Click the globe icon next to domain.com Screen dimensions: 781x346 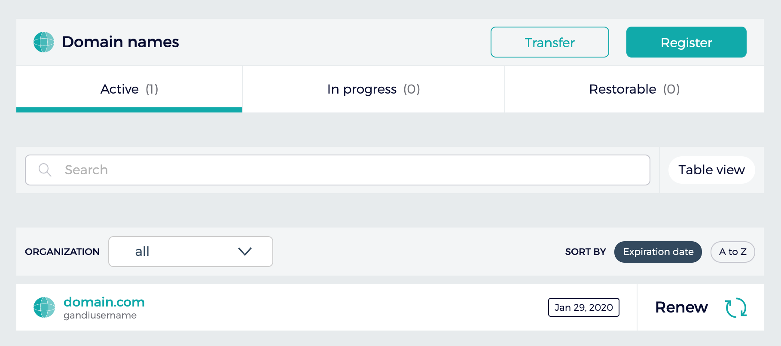point(44,307)
